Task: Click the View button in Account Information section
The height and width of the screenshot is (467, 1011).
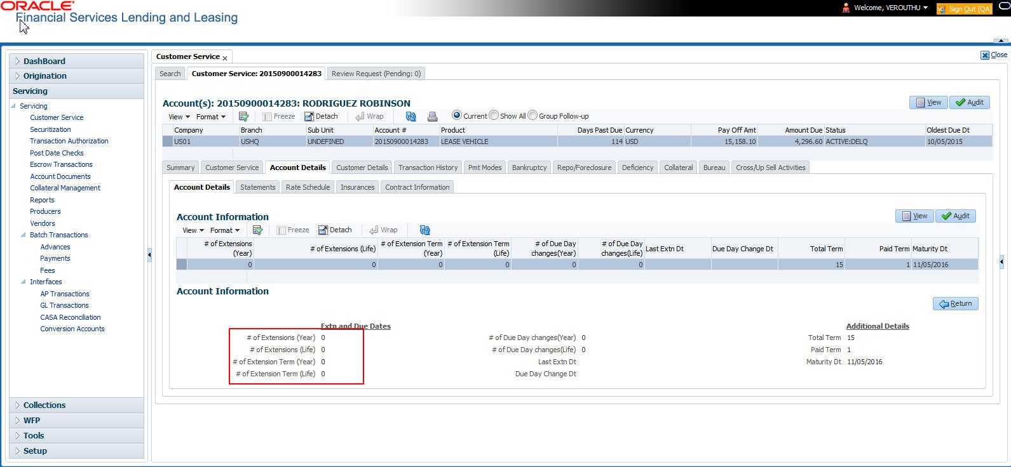Action: [x=914, y=216]
